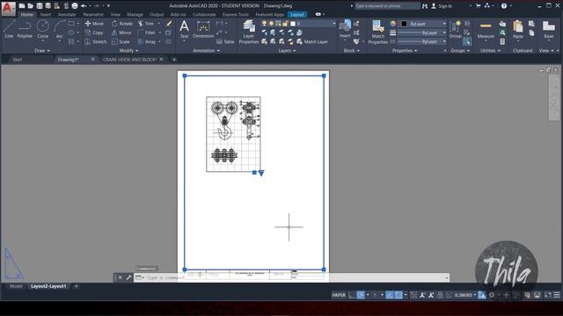
Task: Expand the Modify panel
Action: pos(128,51)
